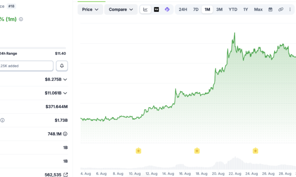
Task: Open the Price dropdown
Action: coord(90,9)
